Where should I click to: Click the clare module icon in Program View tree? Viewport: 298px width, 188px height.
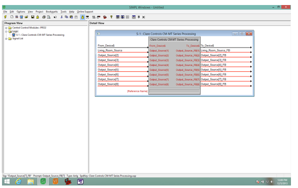point(14,35)
